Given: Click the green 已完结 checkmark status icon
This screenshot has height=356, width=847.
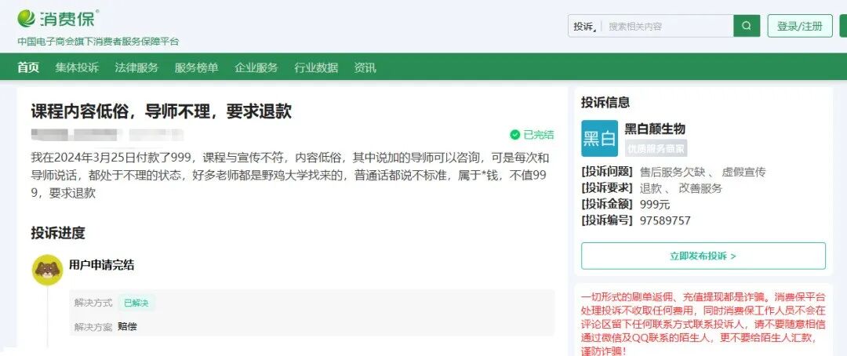Looking at the screenshot, I should click(514, 134).
